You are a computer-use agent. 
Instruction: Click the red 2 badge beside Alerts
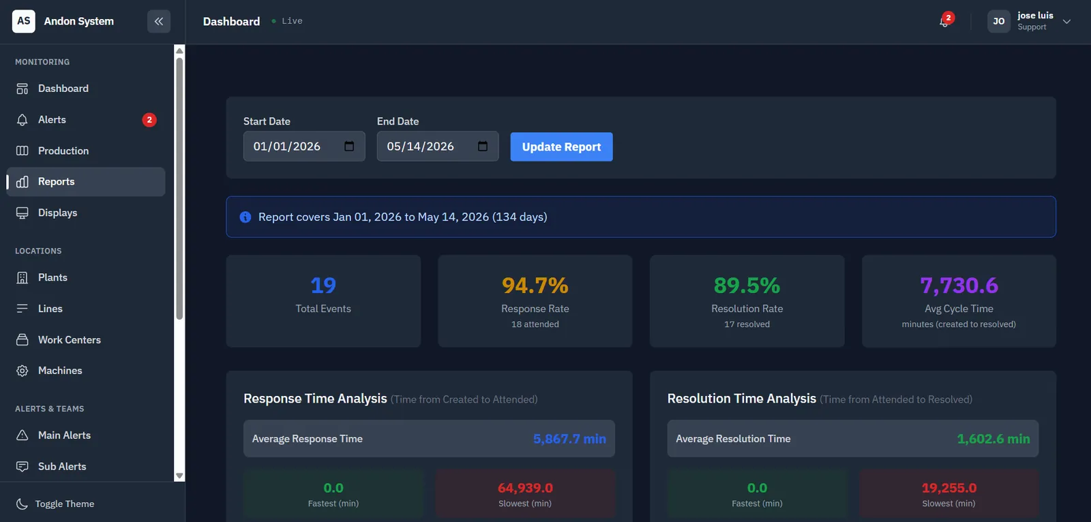point(149,120)
